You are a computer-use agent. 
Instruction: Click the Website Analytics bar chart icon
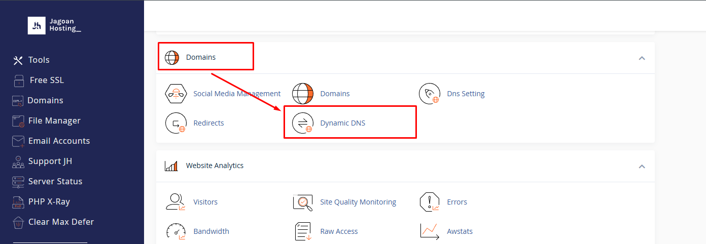pos(171,166)
